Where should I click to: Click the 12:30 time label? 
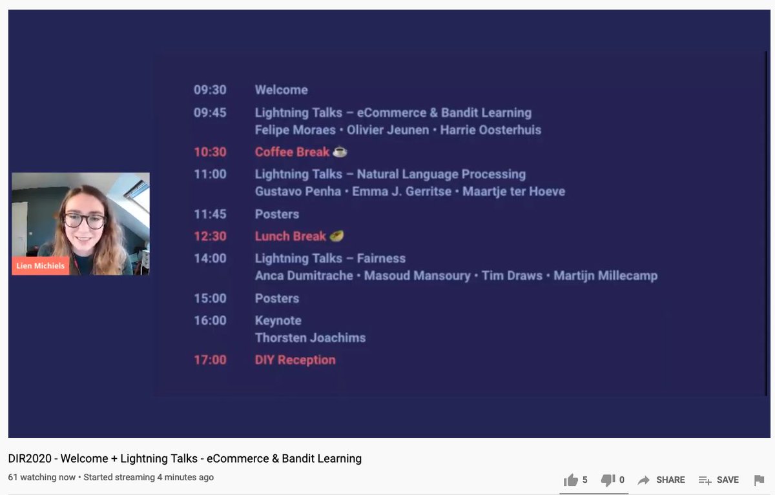(210, 236)
